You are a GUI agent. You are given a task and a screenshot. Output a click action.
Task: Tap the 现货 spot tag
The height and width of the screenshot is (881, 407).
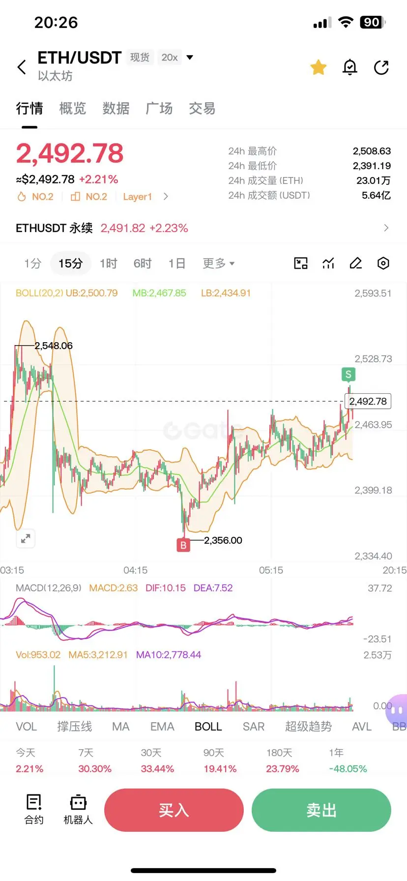coord(140,58)
